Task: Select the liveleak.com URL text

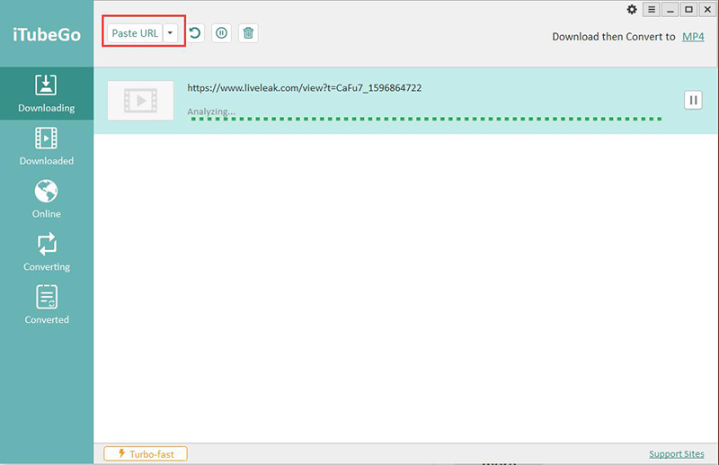Action: [x=305, y=87]
